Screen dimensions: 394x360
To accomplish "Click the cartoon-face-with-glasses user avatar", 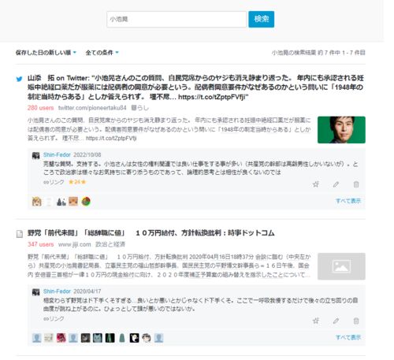I will pyautogui.click(x=147, y=338).
